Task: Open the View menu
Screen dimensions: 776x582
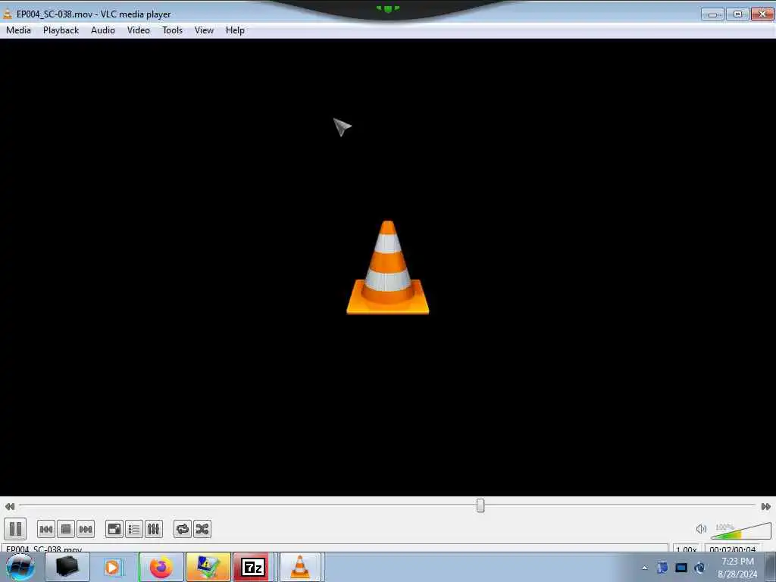Action: click(x=204, y=30)
